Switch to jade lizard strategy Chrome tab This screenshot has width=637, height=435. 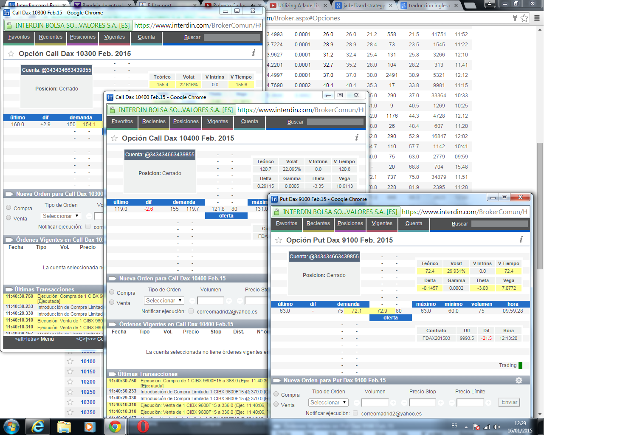tap(363, 6)
